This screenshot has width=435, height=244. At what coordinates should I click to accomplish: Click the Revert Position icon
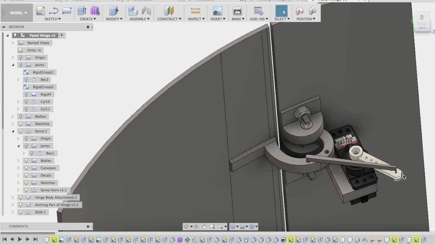pos(313,11)
